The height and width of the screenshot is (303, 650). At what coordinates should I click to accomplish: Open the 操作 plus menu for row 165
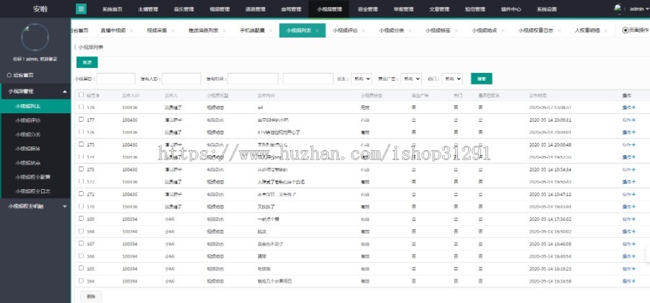[x=628, y=268]
